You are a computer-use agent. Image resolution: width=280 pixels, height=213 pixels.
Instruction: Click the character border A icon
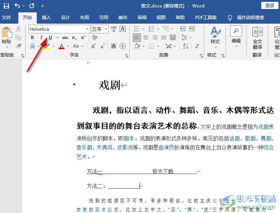(123, 29)
